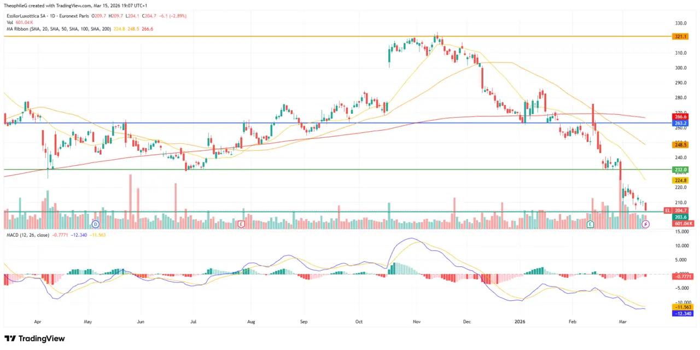Click the green 203.6 price label
Viewport: 700px width, 350px height.
(x=680, y=217)
